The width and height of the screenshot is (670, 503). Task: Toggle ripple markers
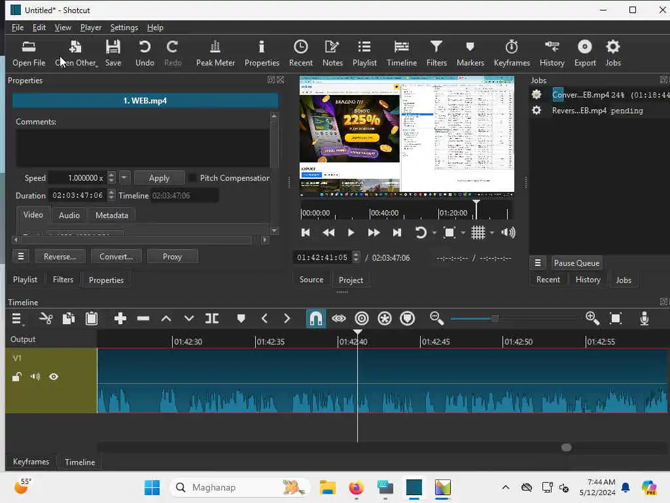click(x=408, y=318)
